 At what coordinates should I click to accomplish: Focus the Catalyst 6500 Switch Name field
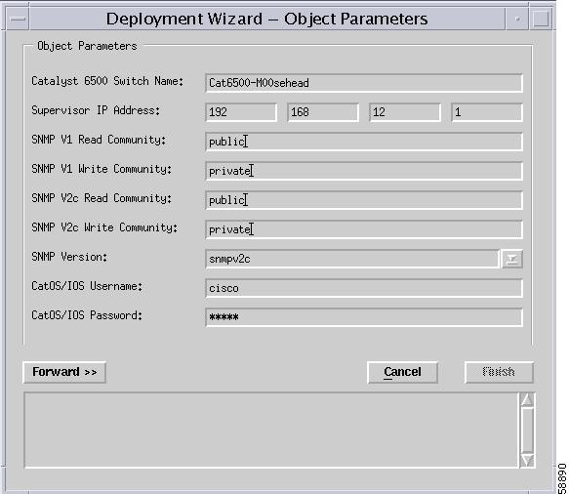364,83
